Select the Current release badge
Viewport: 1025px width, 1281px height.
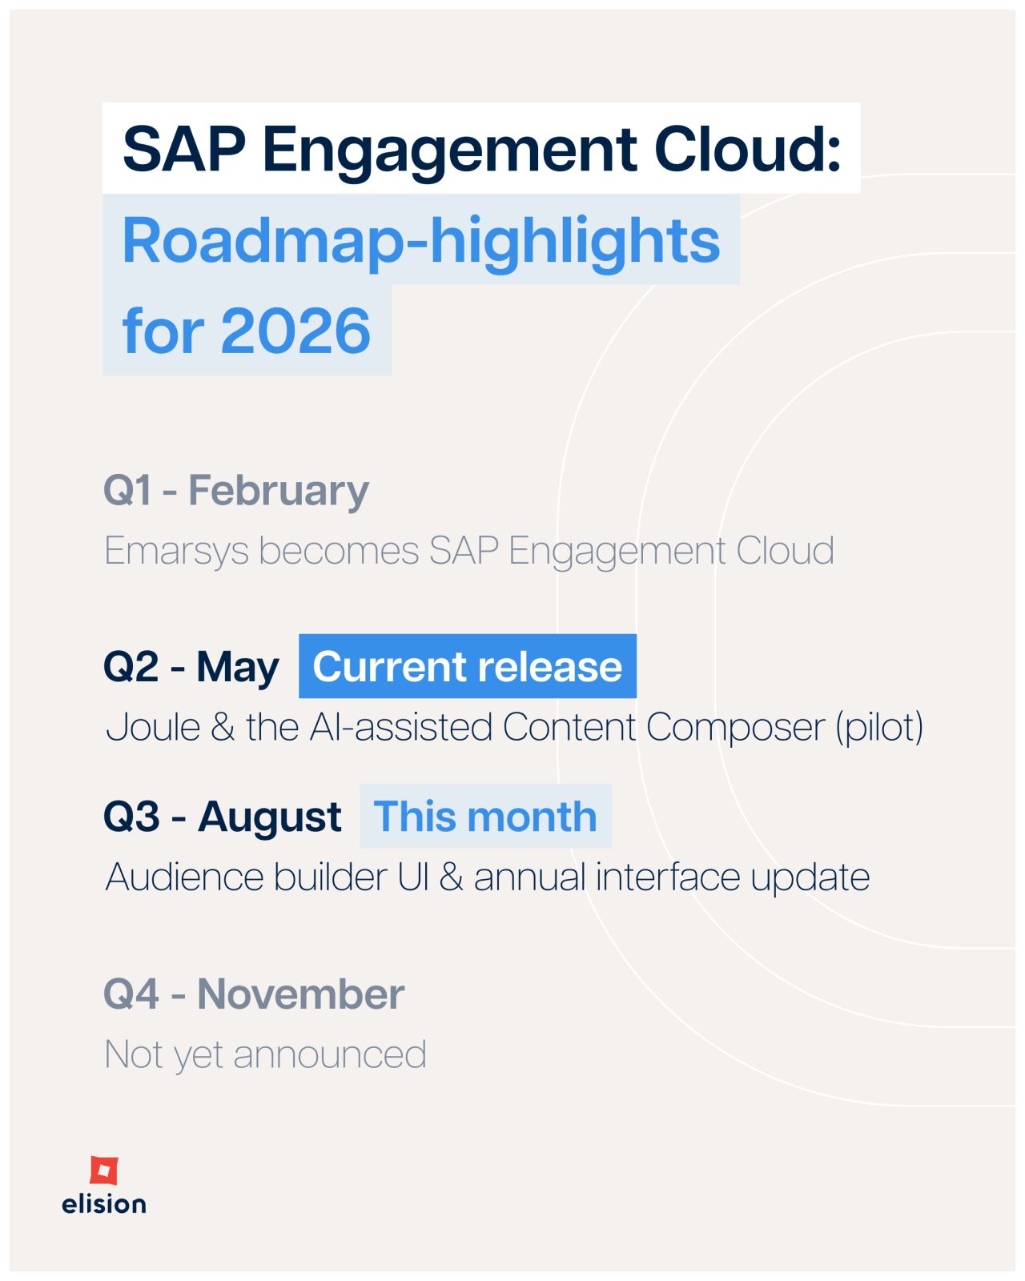coord(468,666)
